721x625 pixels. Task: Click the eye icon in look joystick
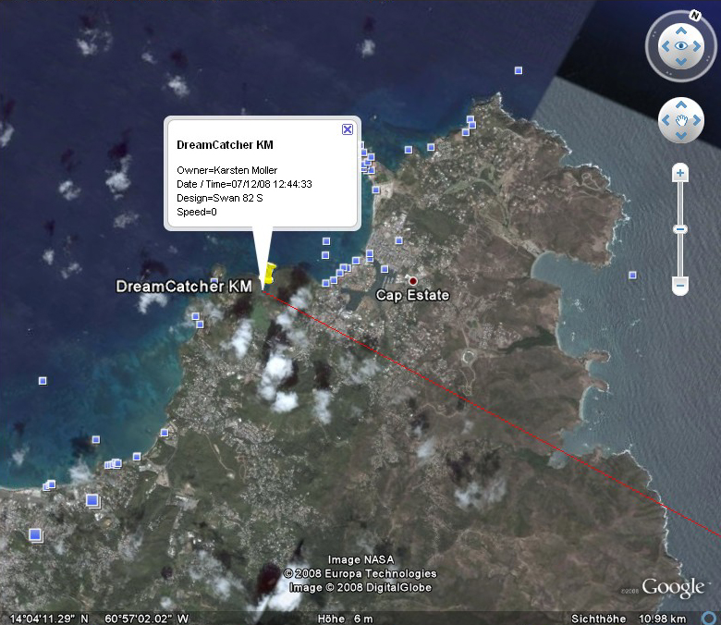[681, 45]
